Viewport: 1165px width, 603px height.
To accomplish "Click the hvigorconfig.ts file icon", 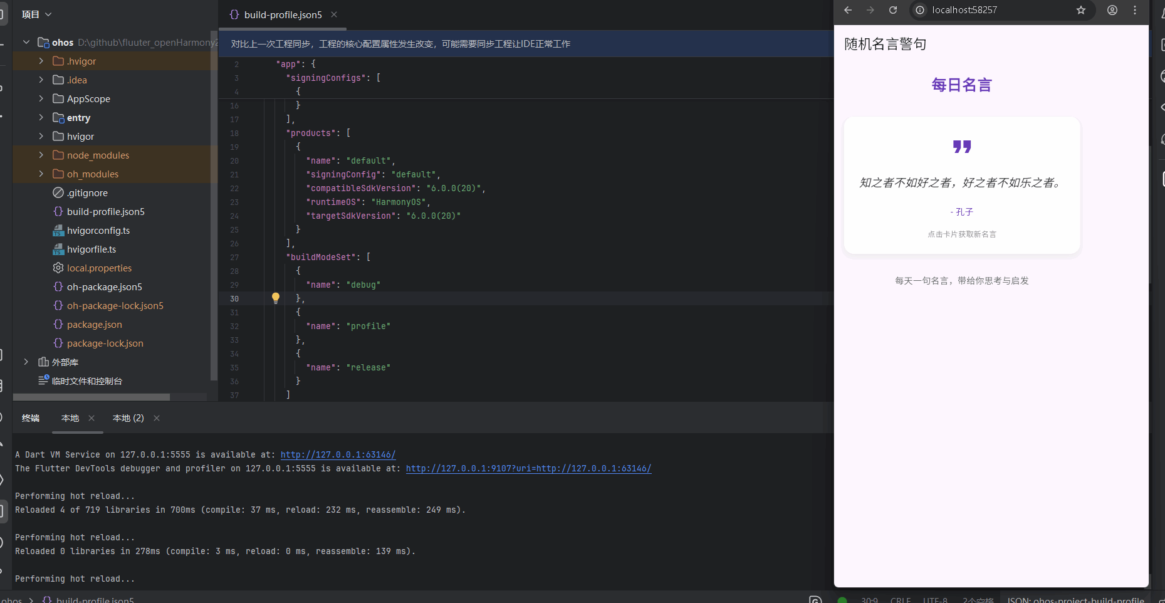I will (x=58, y=230).
